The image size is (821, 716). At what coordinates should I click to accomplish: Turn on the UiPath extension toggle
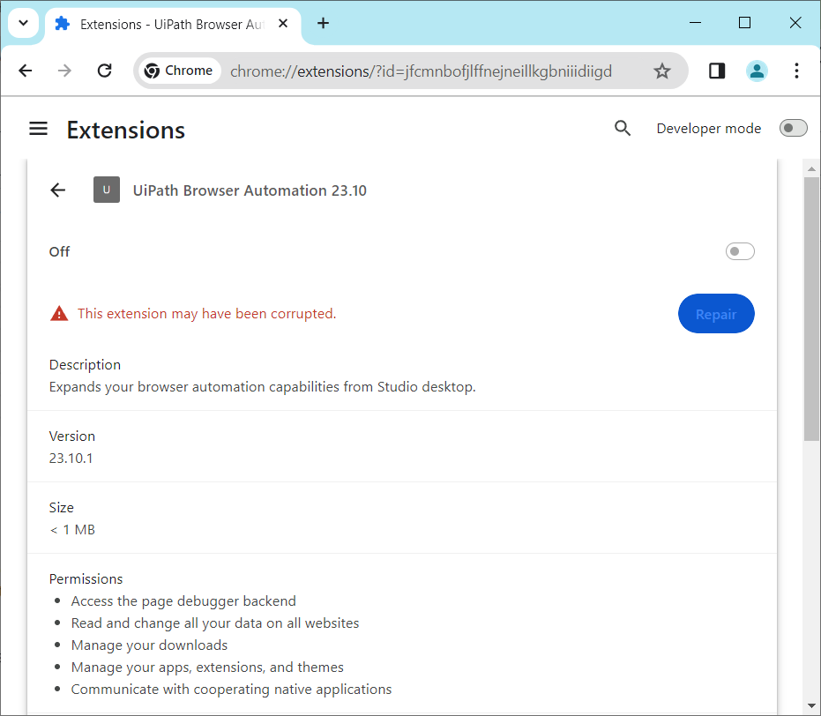(740, 252)
